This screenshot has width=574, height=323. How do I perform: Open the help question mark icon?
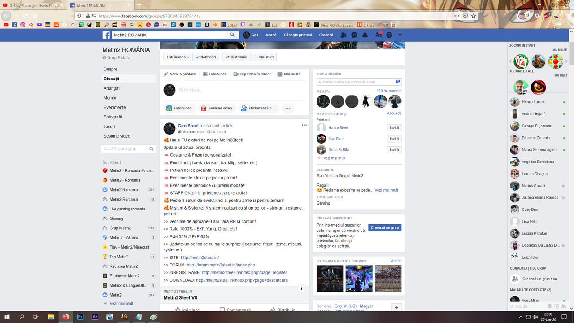pos(389,35)
